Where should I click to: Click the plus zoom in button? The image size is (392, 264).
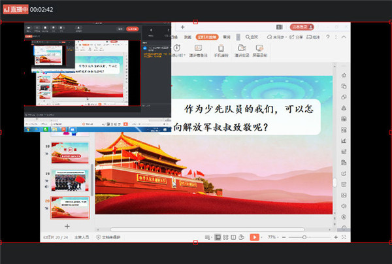tap(336, 237)
